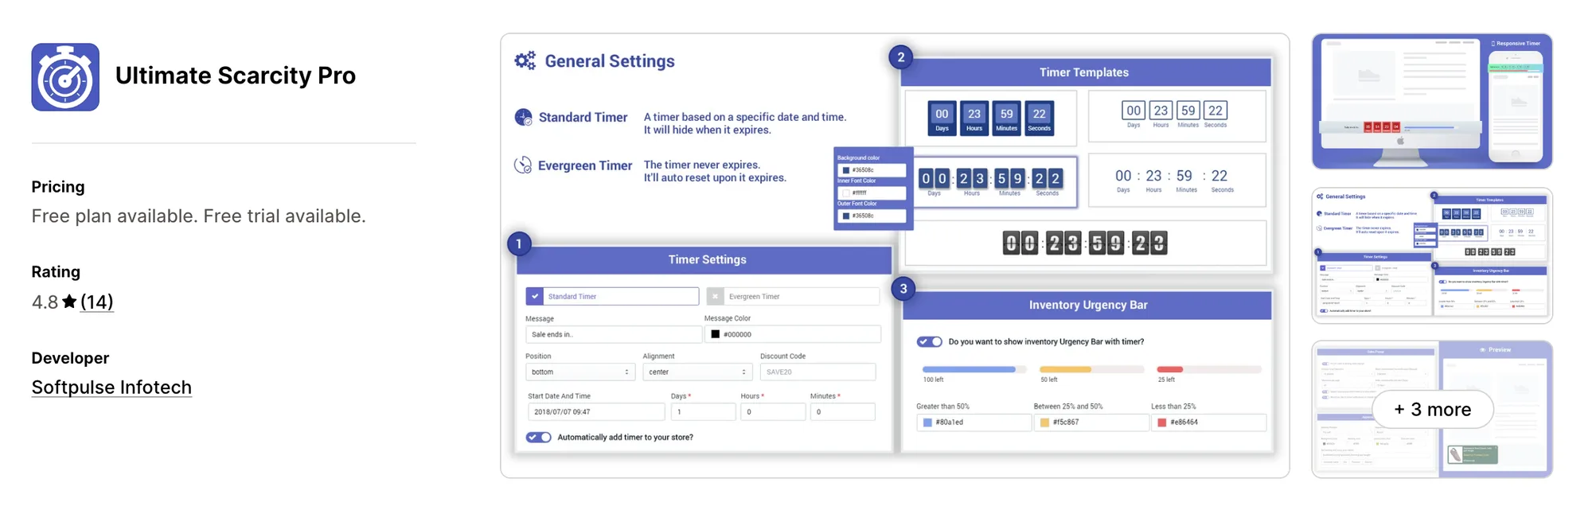Select the outlined box timer template
The image size is (1592, 510).
tap(1176, 116)
